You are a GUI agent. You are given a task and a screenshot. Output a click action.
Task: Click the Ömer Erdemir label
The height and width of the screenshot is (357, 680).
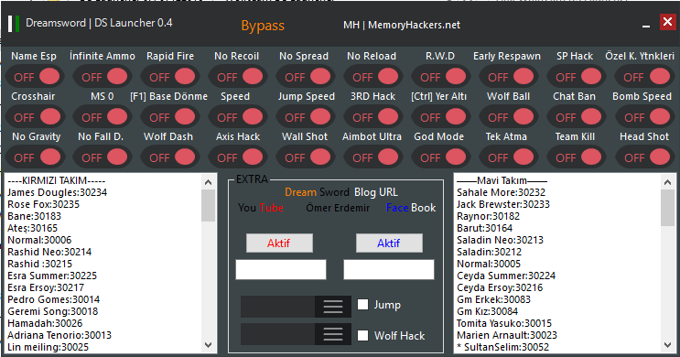(338, 208)
